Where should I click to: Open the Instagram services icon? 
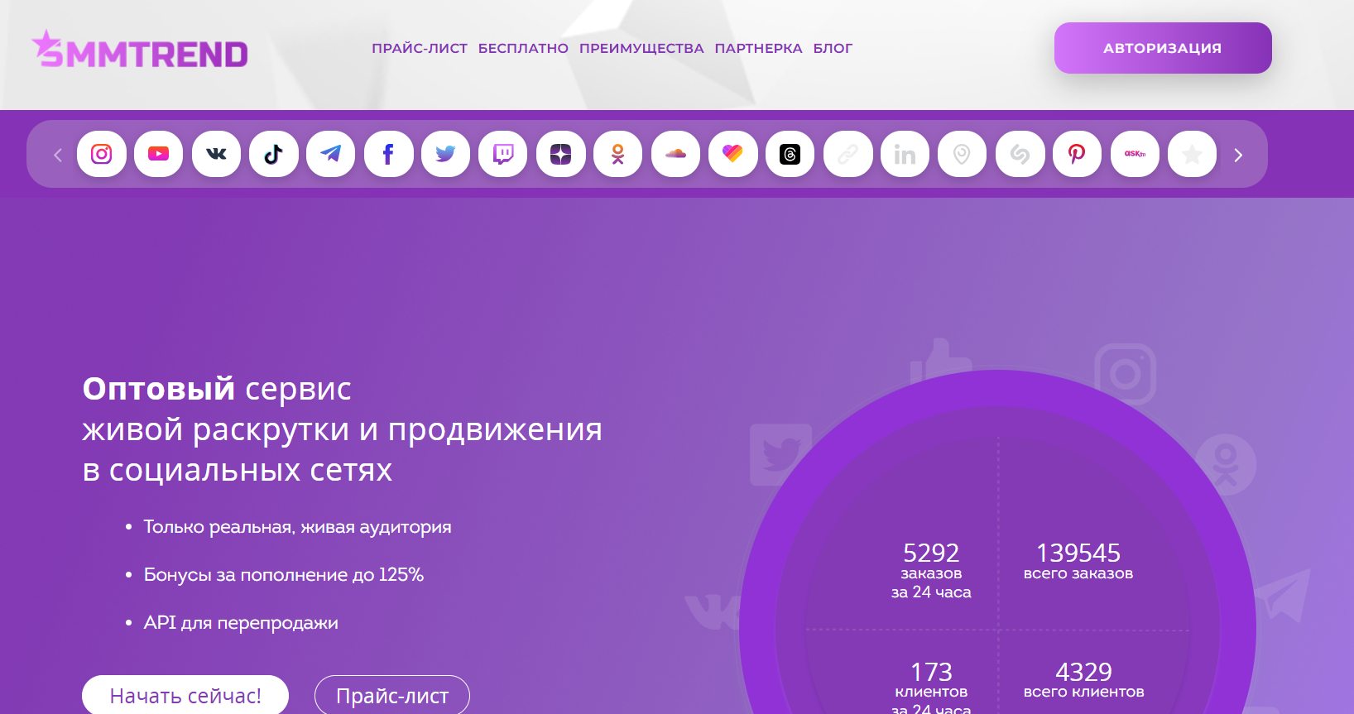102,154
